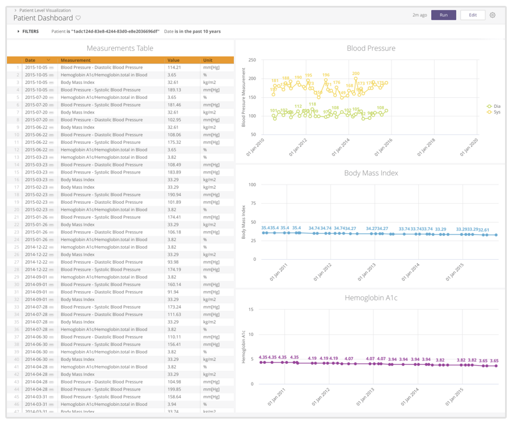Open the Date is in the past 10 years filter

[193, 31]
